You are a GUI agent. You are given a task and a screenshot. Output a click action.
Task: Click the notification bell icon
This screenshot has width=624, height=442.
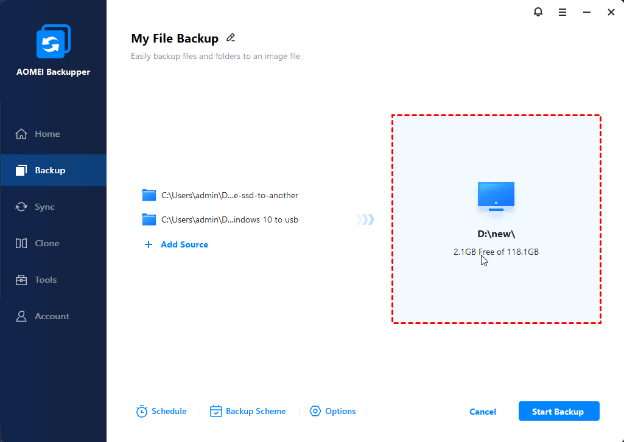point(538,12)
